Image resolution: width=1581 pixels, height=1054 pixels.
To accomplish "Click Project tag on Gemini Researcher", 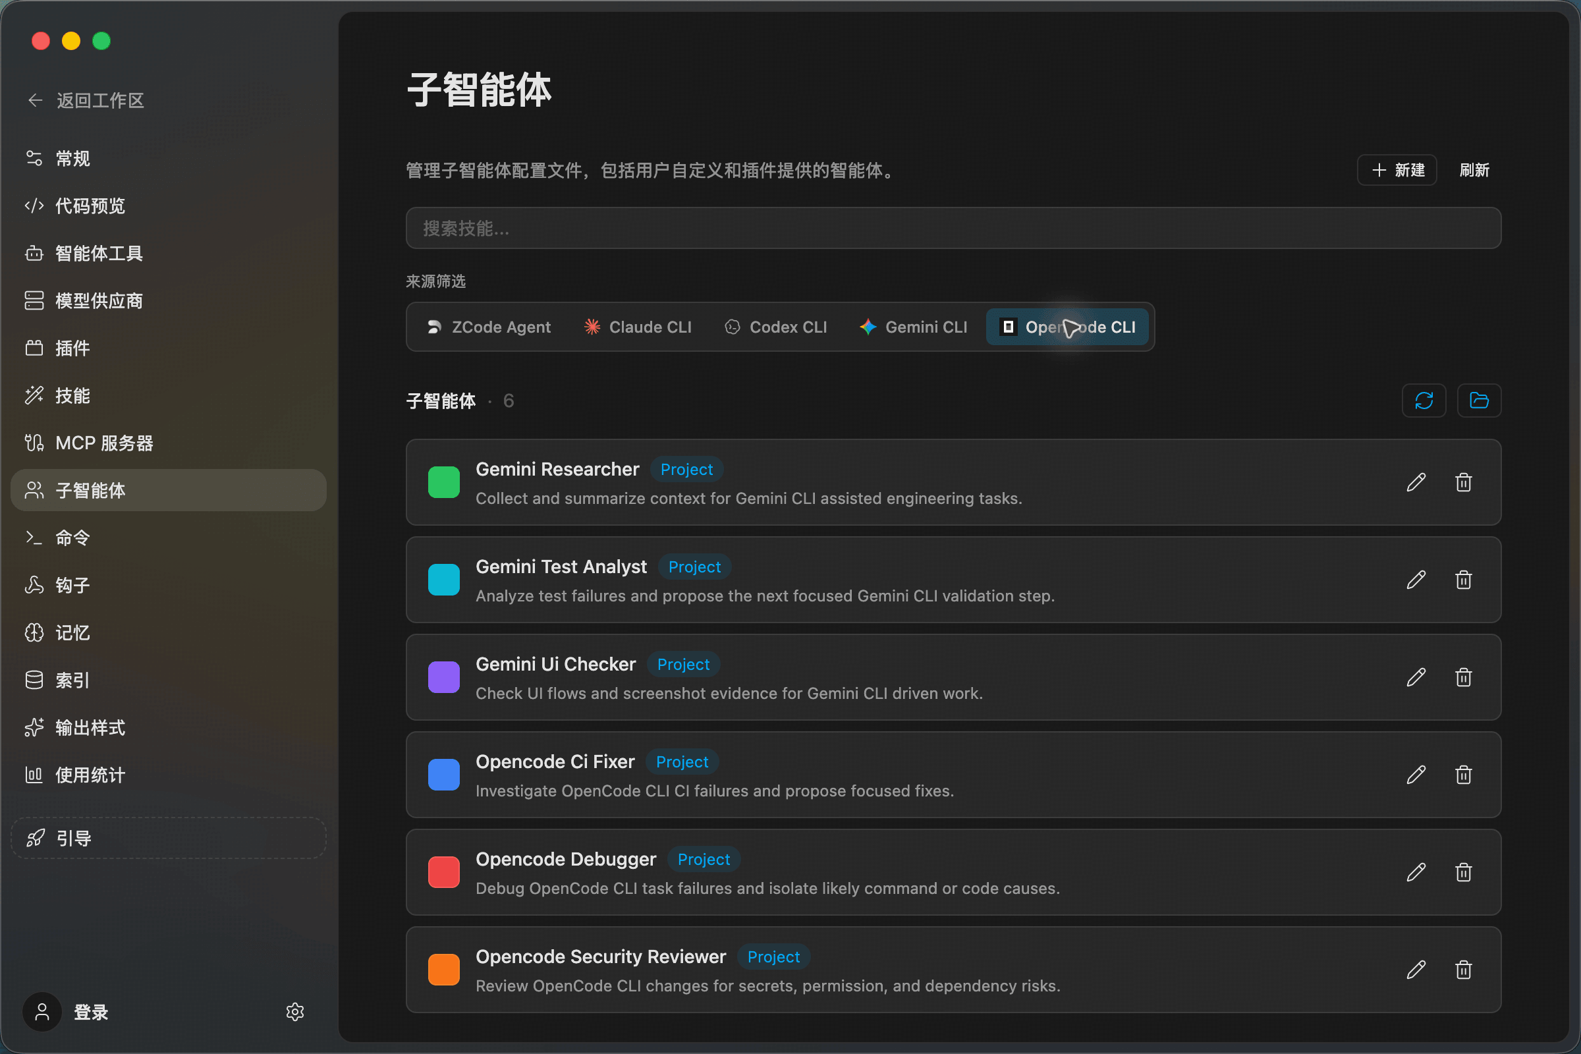I will (x=686, y=469).
